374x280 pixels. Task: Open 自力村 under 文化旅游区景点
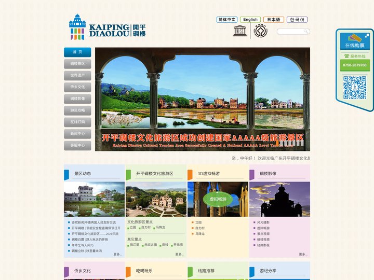point(146,228)
